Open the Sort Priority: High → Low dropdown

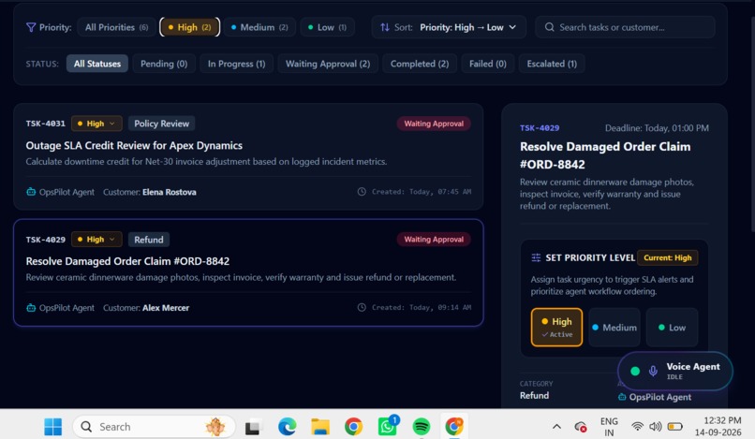449,27
